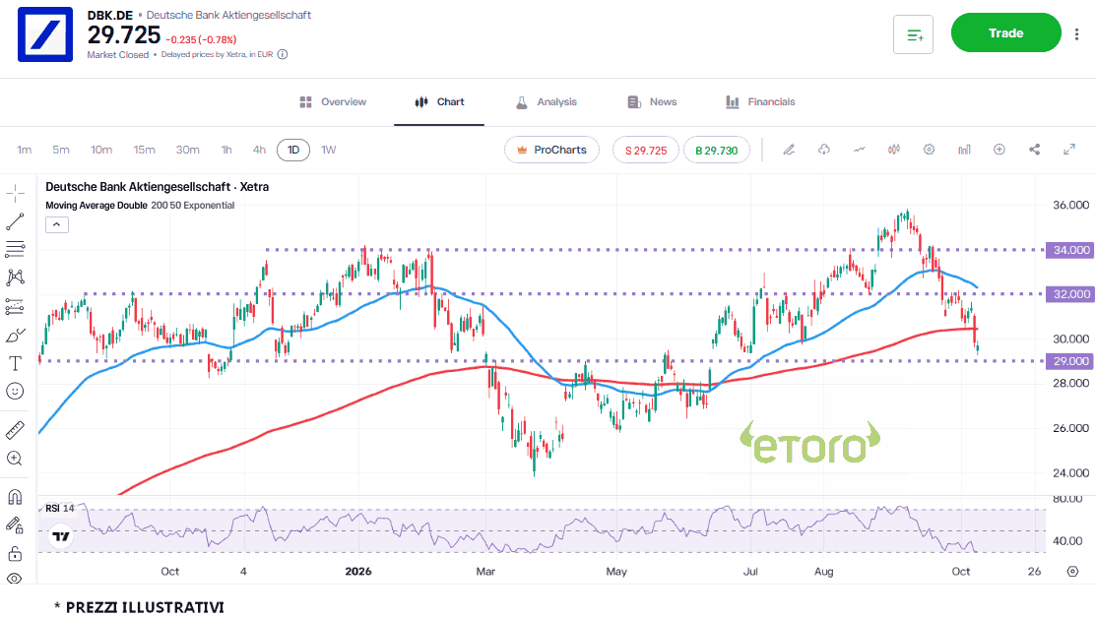
Task: Click the green Trade button
Action: tap(1005, 32)
